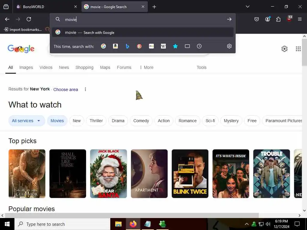Search in bookmarks star icon
The image size is (307, 230).
pos(175,46)
